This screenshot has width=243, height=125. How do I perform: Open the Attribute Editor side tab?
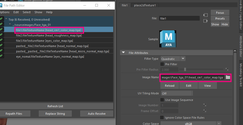241,46
